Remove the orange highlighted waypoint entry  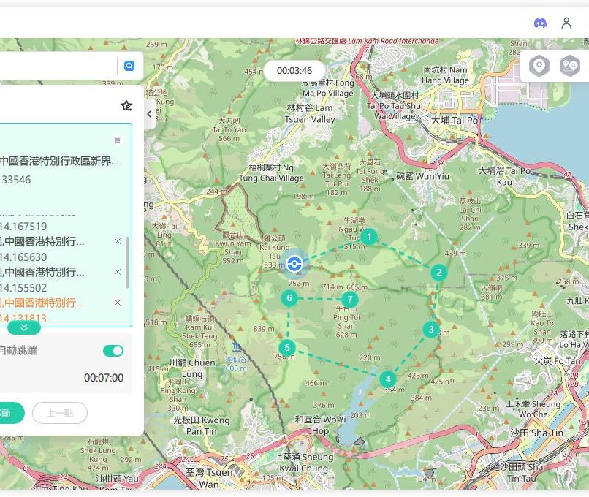(118, 303)
